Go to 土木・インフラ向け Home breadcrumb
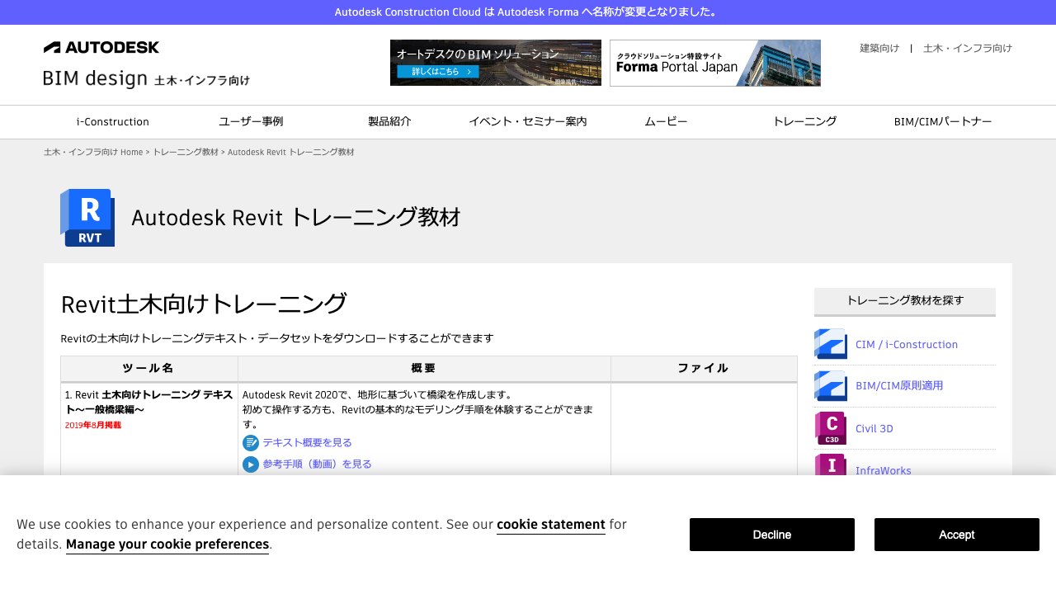This screenshot has height=594, width=1056. [x=93, y=153]
